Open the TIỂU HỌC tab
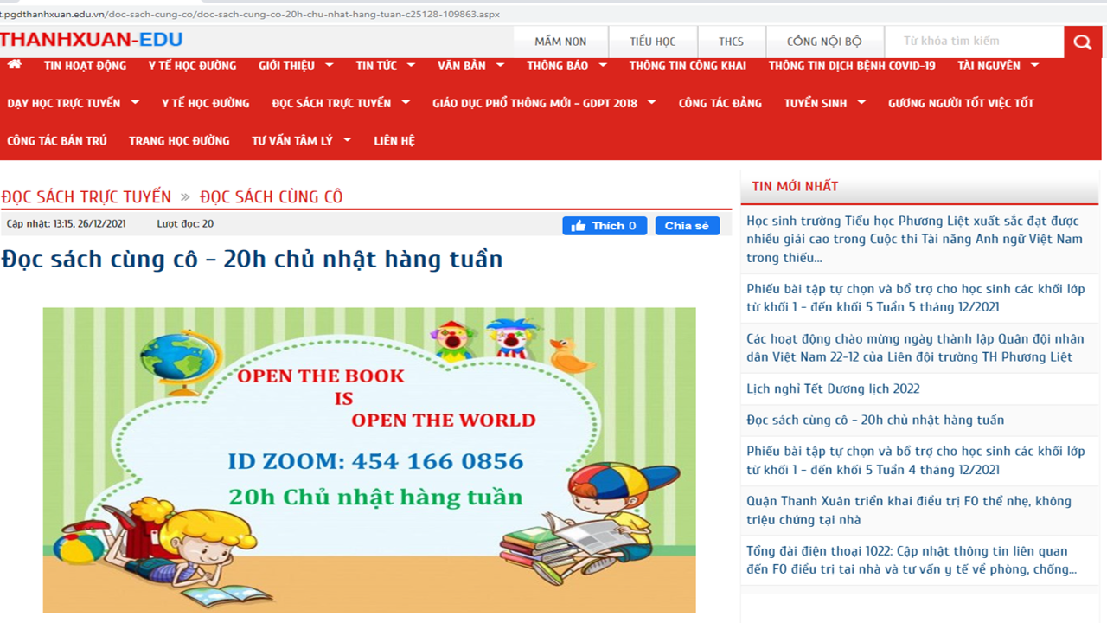1107x623 pixels. click(x=653, y=42)
